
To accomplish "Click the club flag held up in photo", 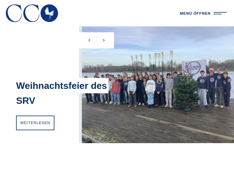I will (194, 67).
